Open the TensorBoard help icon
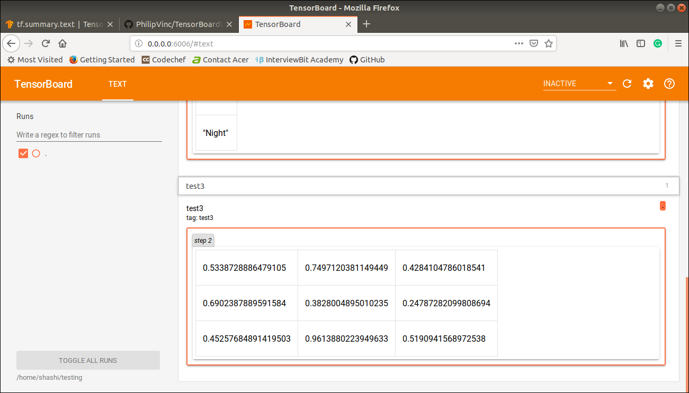Image resolution: width=689 pixels, height=393 pixels. coord(669,84)
